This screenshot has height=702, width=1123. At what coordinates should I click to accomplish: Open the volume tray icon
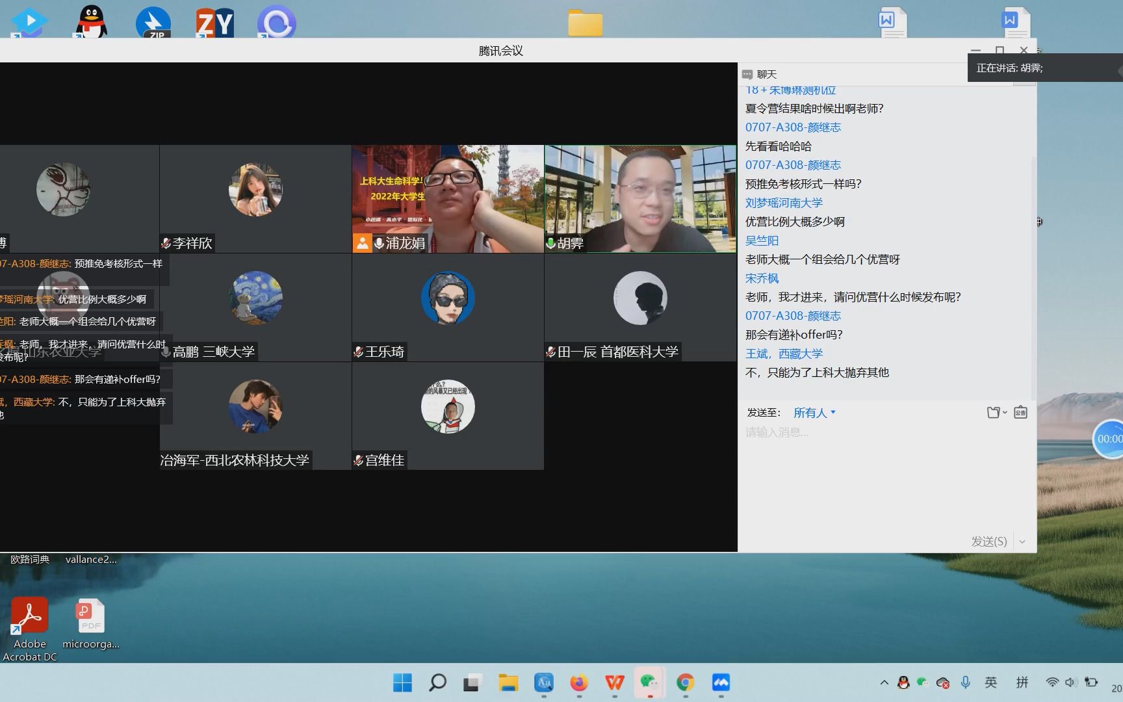click(1071, 682)
